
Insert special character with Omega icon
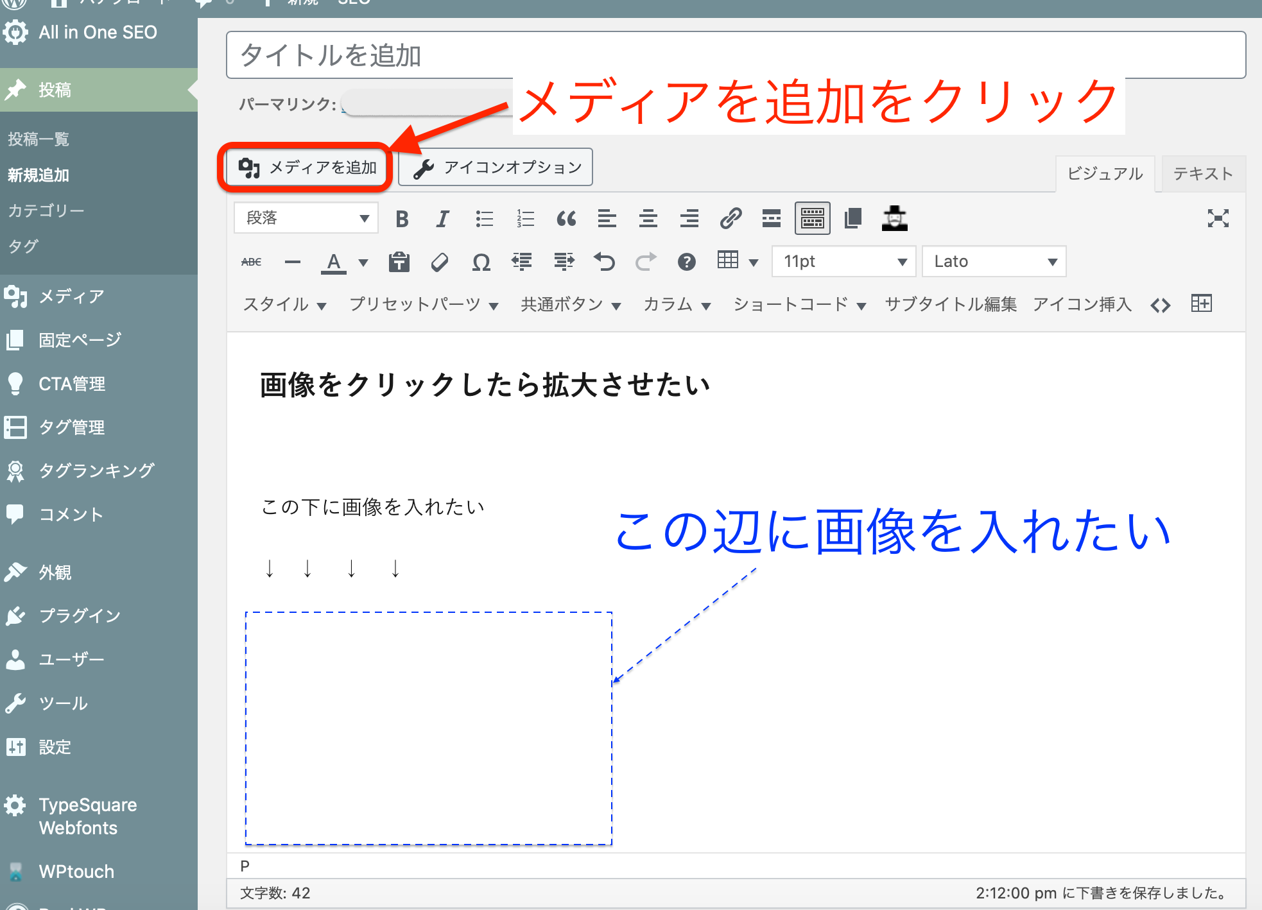click(481, 262)
